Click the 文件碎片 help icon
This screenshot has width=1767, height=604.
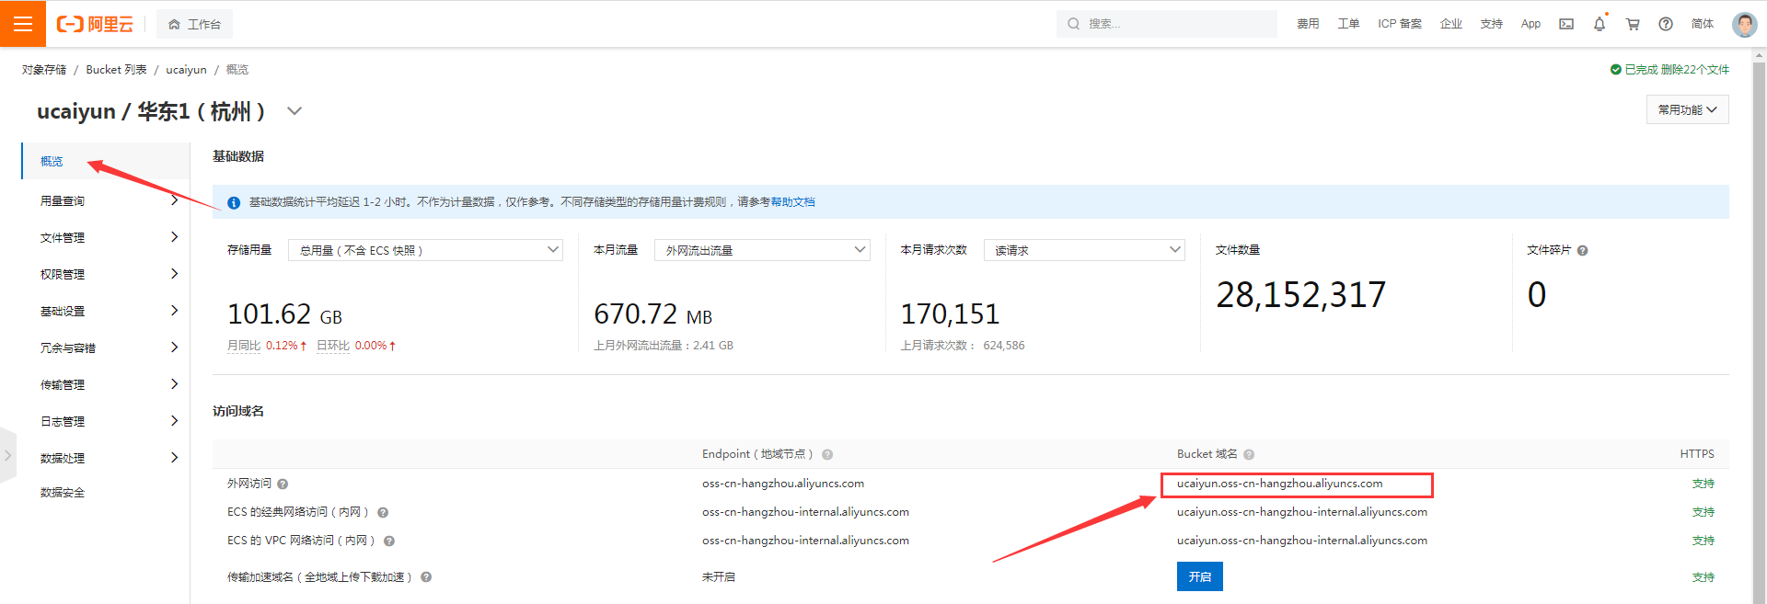1582,250
